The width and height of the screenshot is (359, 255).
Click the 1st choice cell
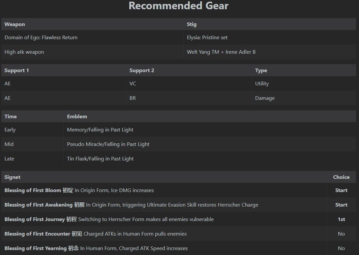pos(341,219)
